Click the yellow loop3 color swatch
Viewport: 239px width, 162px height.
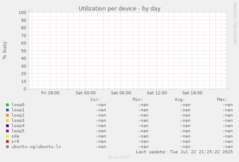7,121
